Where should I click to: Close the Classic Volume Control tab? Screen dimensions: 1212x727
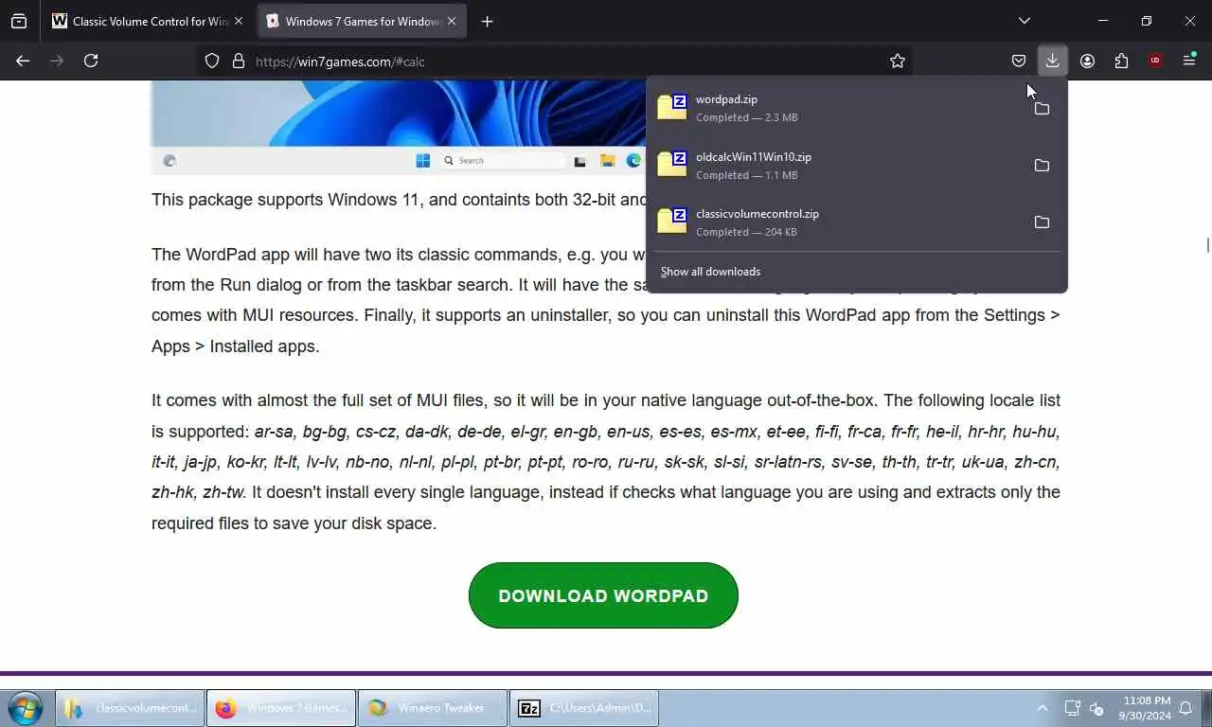point(239,21)
